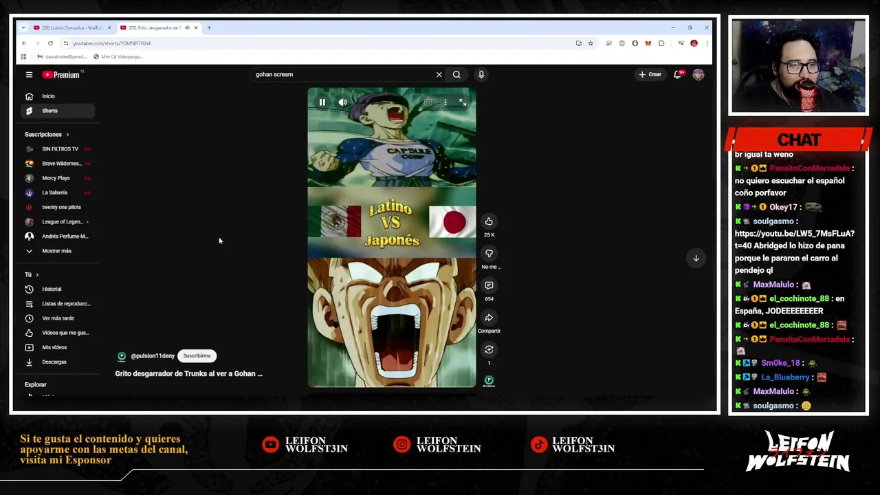Open a new browser tab

209,27
